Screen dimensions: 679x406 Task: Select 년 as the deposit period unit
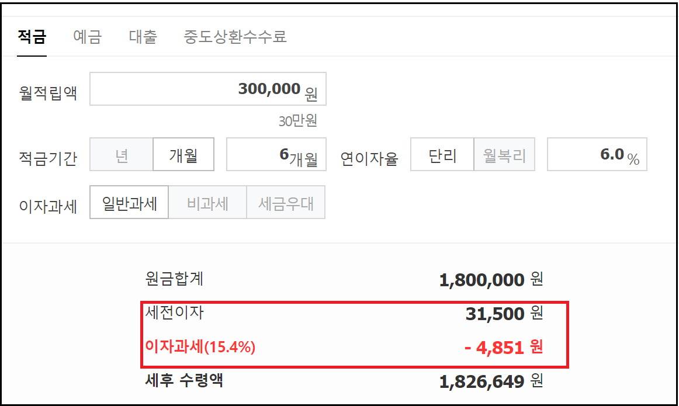tap(121, 154)
